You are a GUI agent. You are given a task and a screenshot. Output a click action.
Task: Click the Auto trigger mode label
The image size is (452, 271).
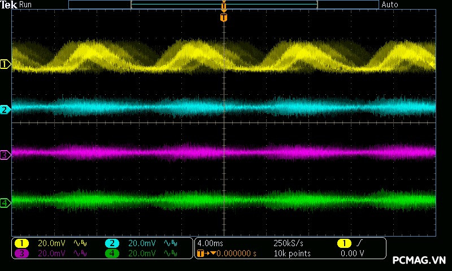pos(390,5)
